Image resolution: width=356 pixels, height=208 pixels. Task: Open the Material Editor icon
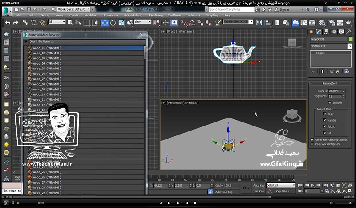[322, 23]
